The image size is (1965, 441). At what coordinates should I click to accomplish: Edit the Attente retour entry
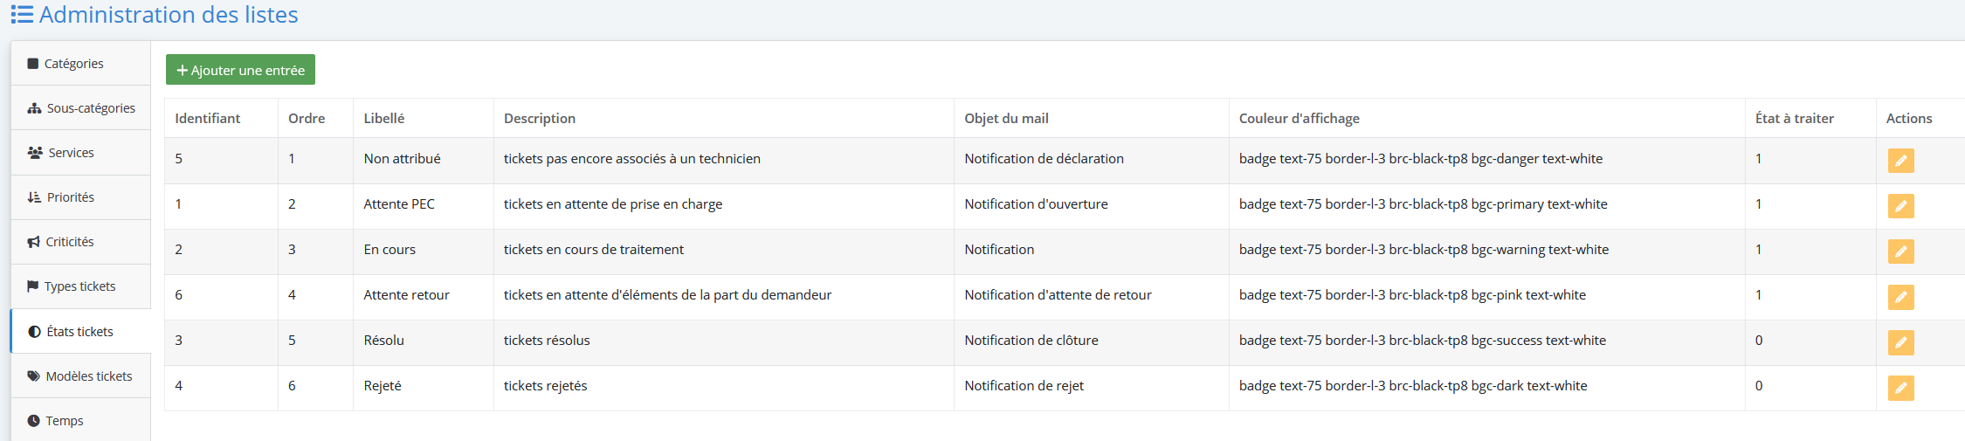pos(1900,297)
